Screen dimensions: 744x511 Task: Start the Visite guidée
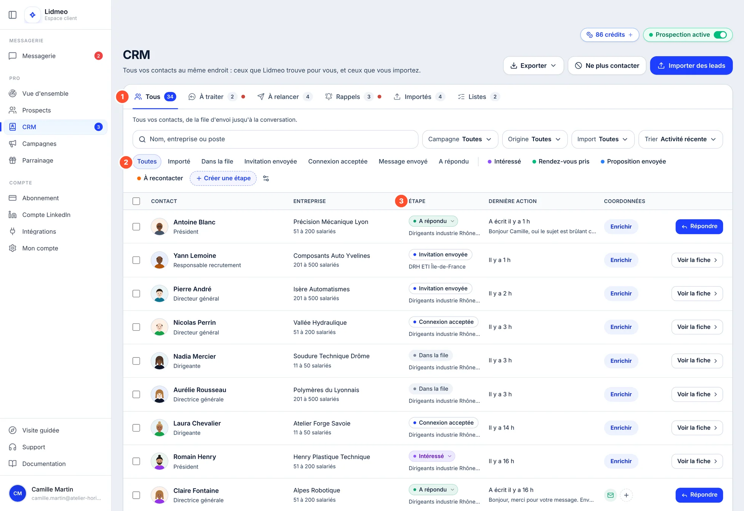pyautogui.click(x=56, y=430)
